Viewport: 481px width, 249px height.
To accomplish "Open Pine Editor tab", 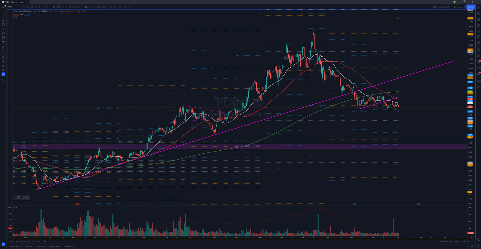I will pos(41,247).
